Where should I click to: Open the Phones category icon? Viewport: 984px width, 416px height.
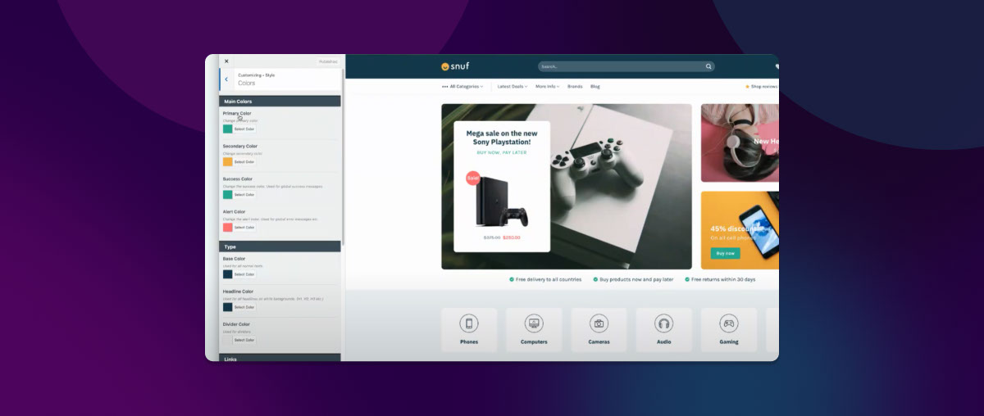(x=469, y=323)
